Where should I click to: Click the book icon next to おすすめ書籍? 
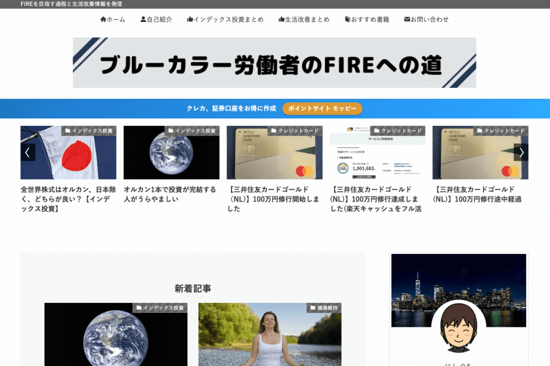pyautogui.click(x=346, y=19)
